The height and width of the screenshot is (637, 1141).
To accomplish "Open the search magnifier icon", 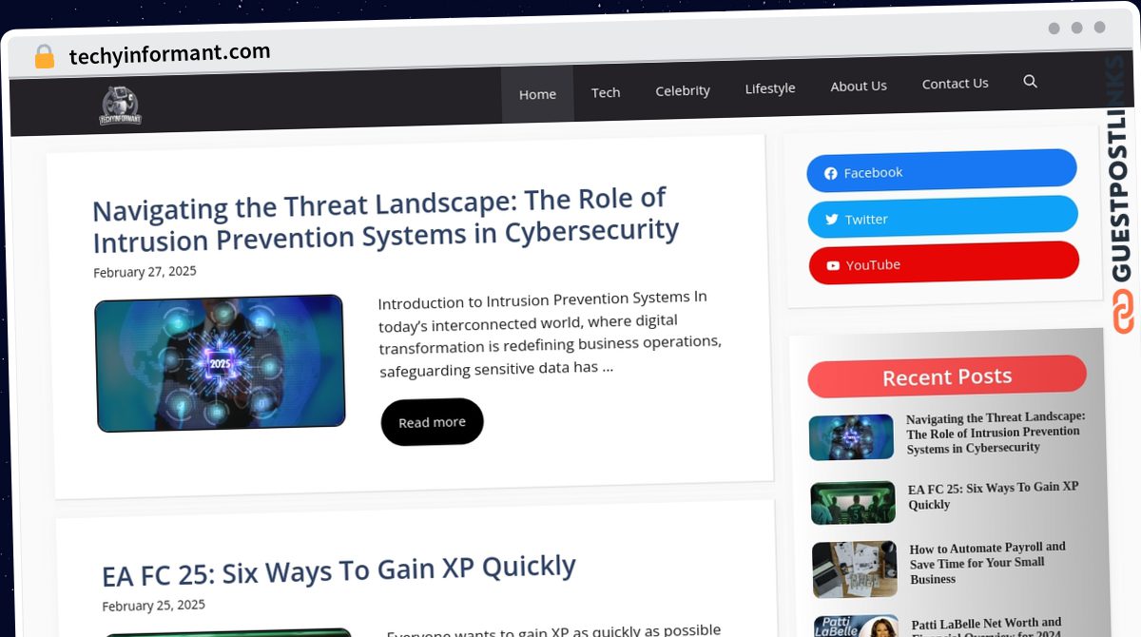I will [1030, 82].
